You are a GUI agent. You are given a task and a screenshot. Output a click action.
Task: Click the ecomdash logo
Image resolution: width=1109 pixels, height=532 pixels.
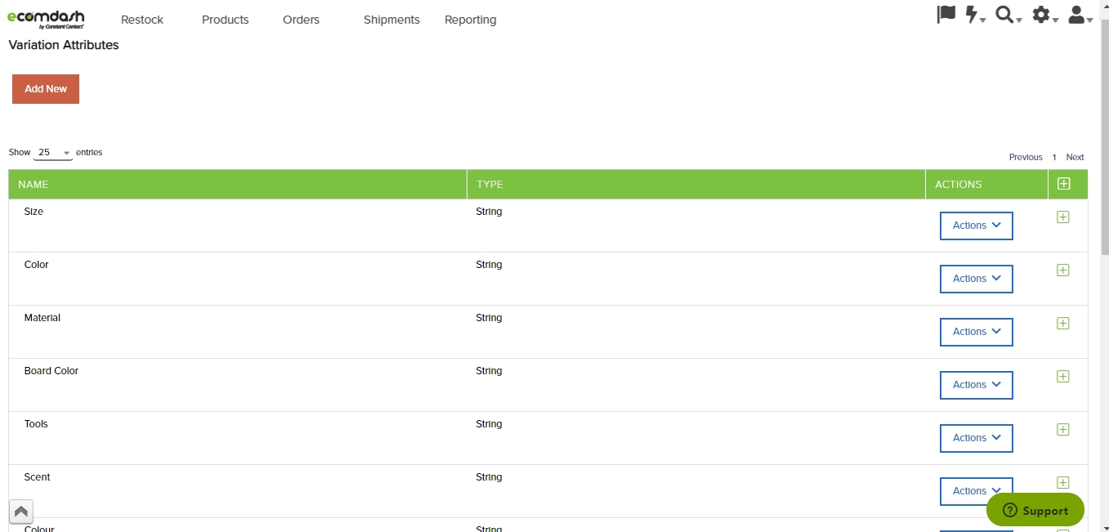click(x=46, y=19)
